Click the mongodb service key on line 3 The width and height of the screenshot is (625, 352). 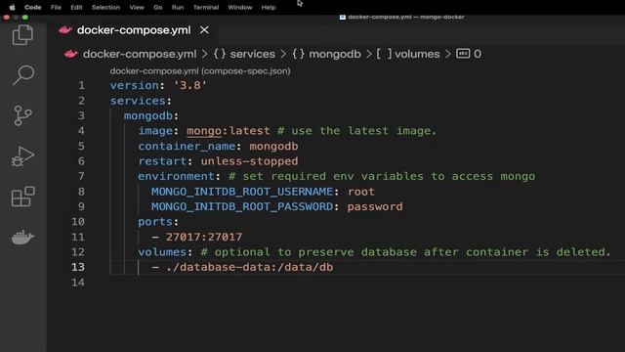tap(147, 115)
